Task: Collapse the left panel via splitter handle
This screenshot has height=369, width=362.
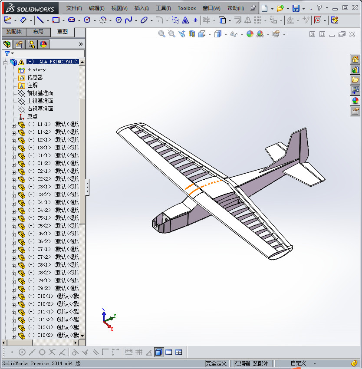Action: tap(87, 188)
